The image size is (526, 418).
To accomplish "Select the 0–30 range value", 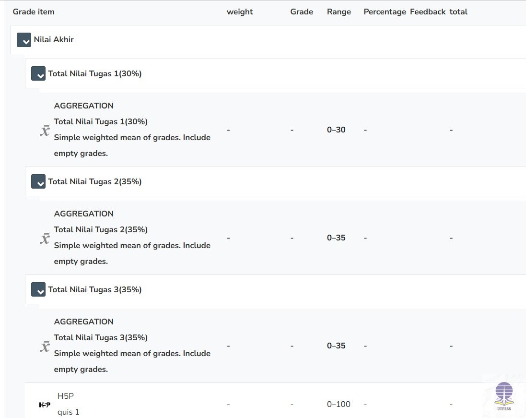I will pos(336,130).
